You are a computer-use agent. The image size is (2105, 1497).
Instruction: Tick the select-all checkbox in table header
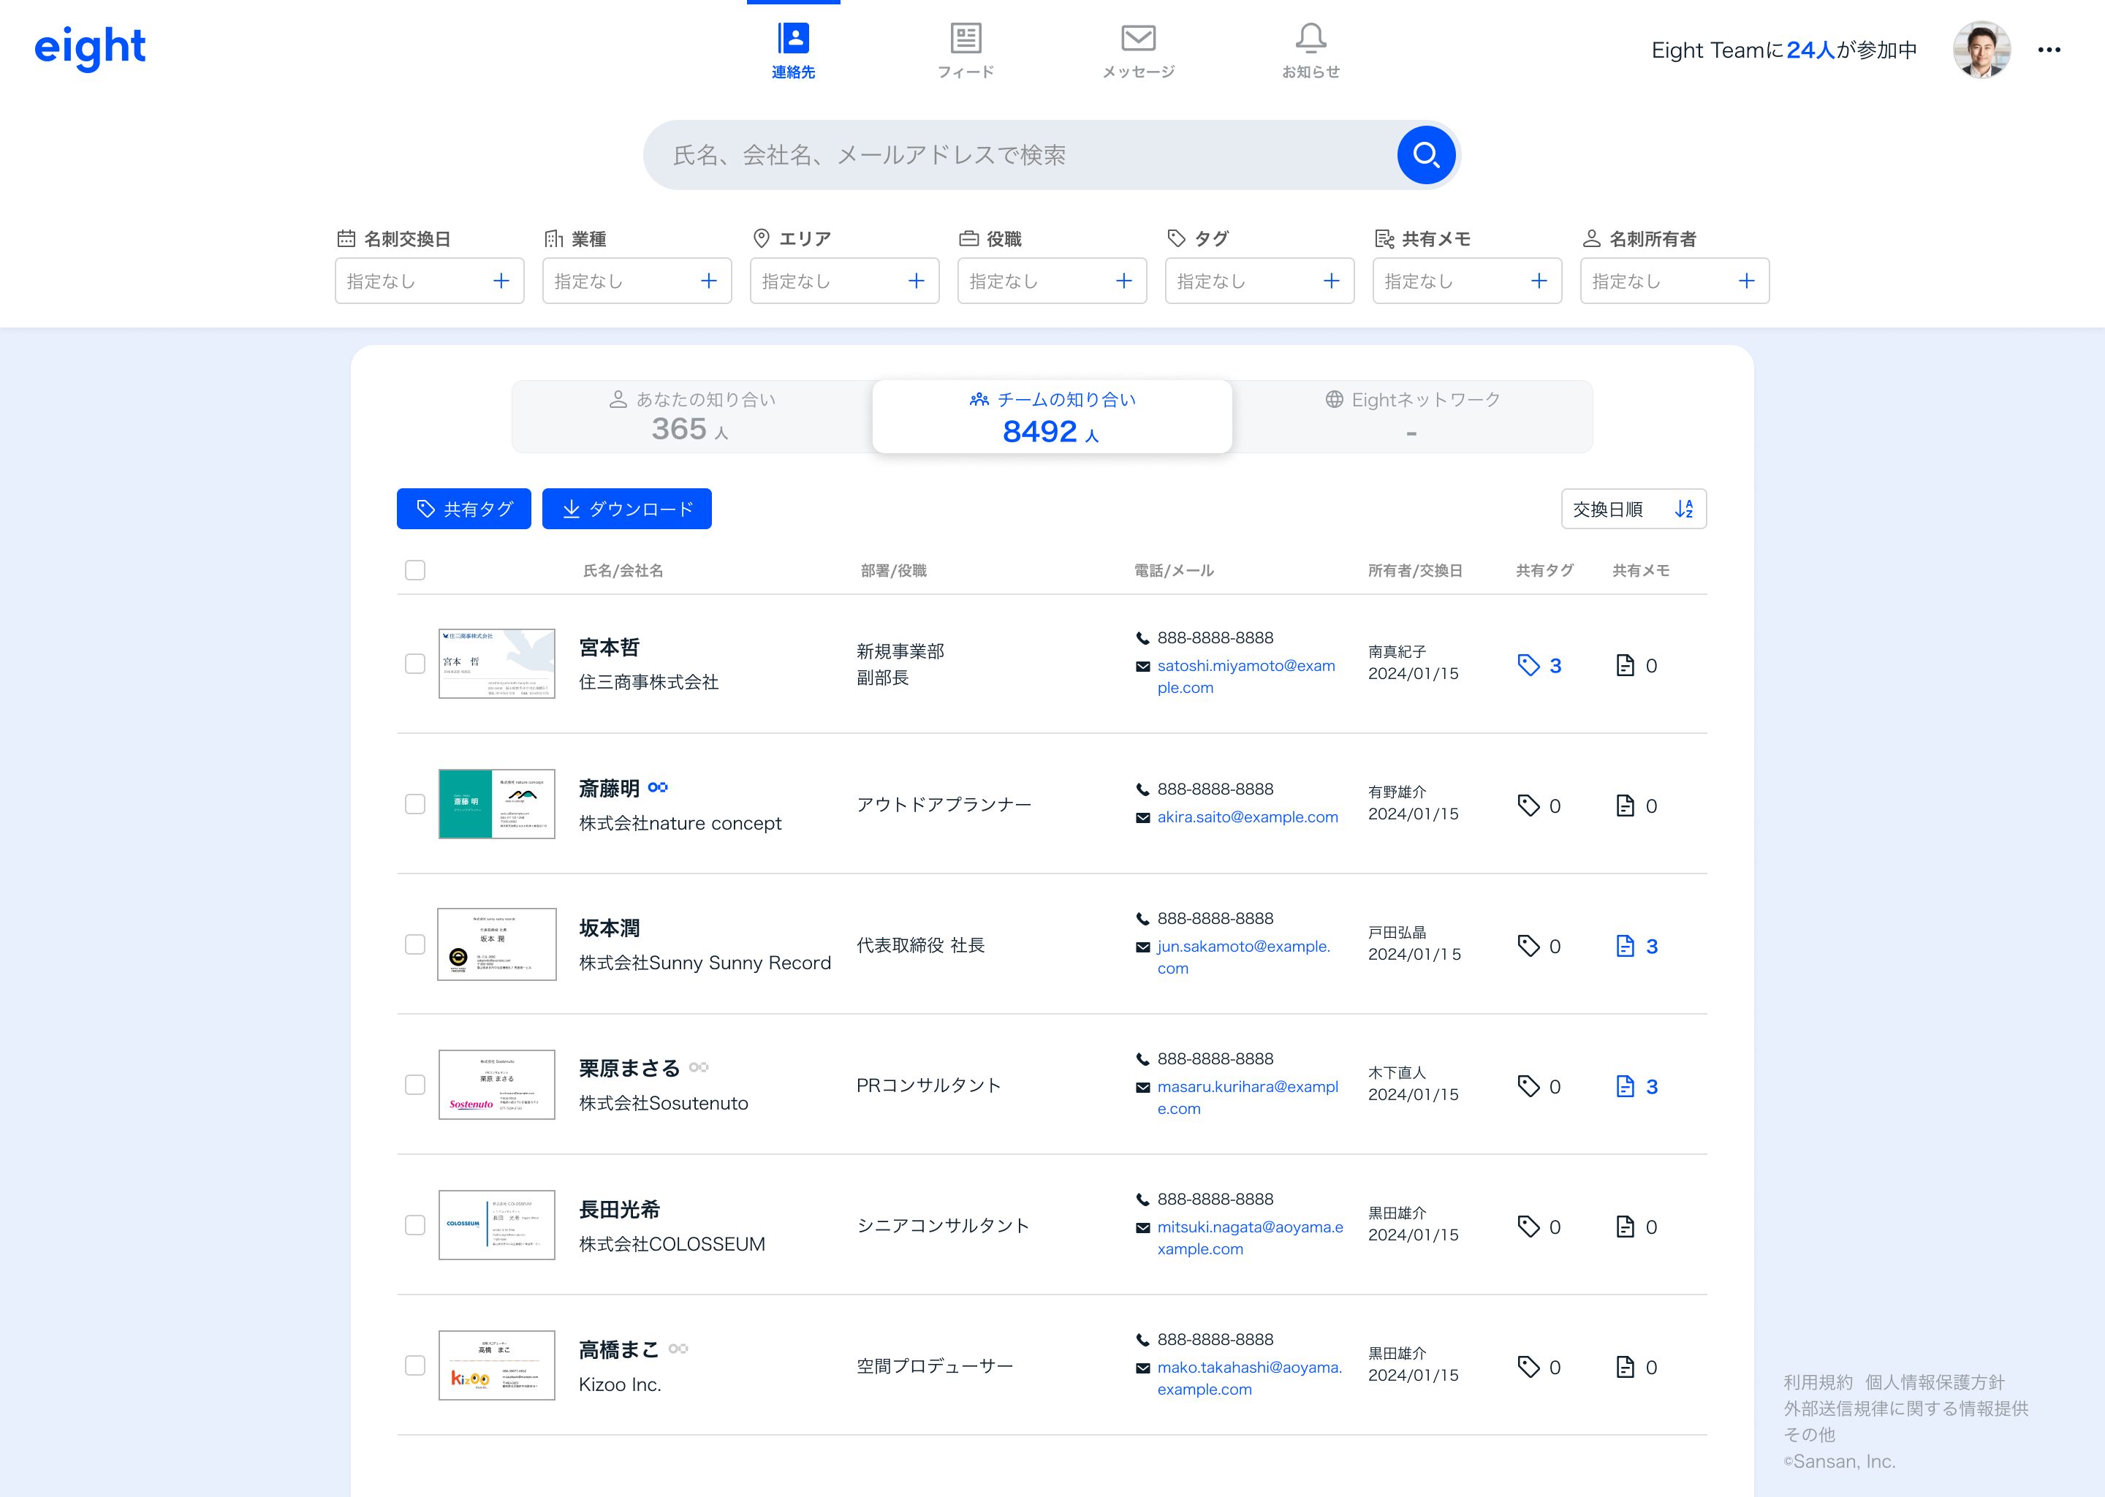point(414,569)
